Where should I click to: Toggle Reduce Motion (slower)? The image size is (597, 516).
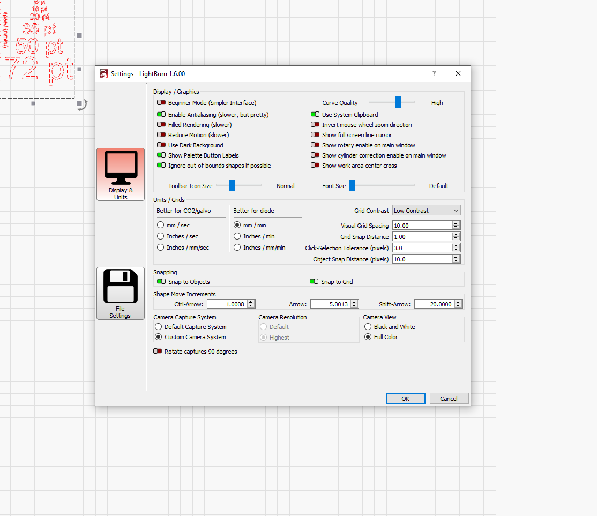[x=161, y=135]
